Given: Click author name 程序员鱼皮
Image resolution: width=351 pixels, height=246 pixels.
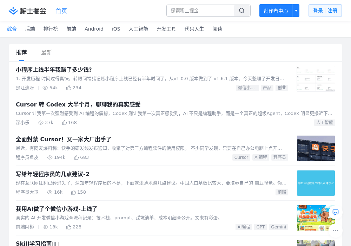Looking at the screenshot, I should 27,157.
